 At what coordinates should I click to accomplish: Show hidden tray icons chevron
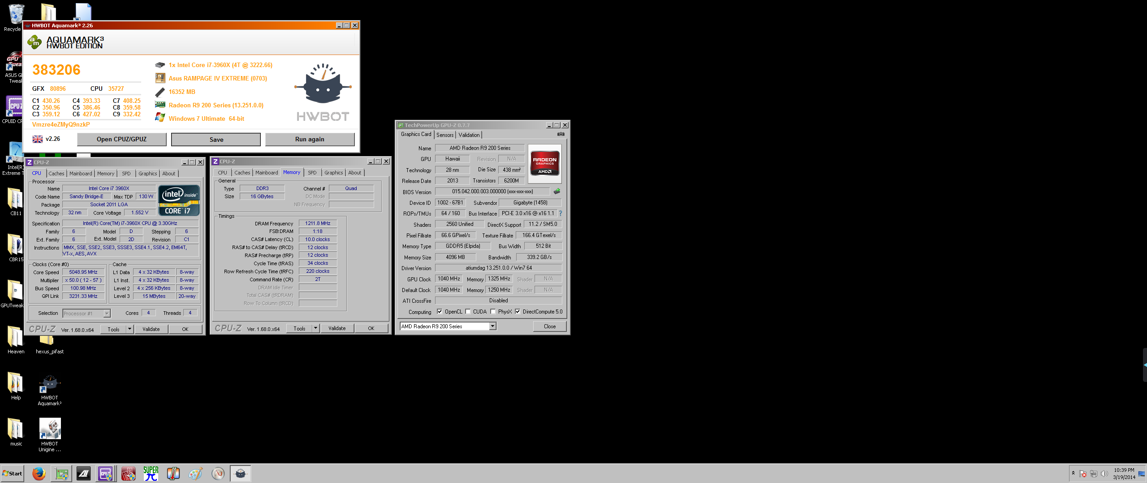coord(1073,473)
